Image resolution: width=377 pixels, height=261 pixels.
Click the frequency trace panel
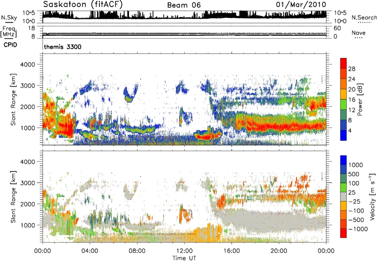(184, 32)
